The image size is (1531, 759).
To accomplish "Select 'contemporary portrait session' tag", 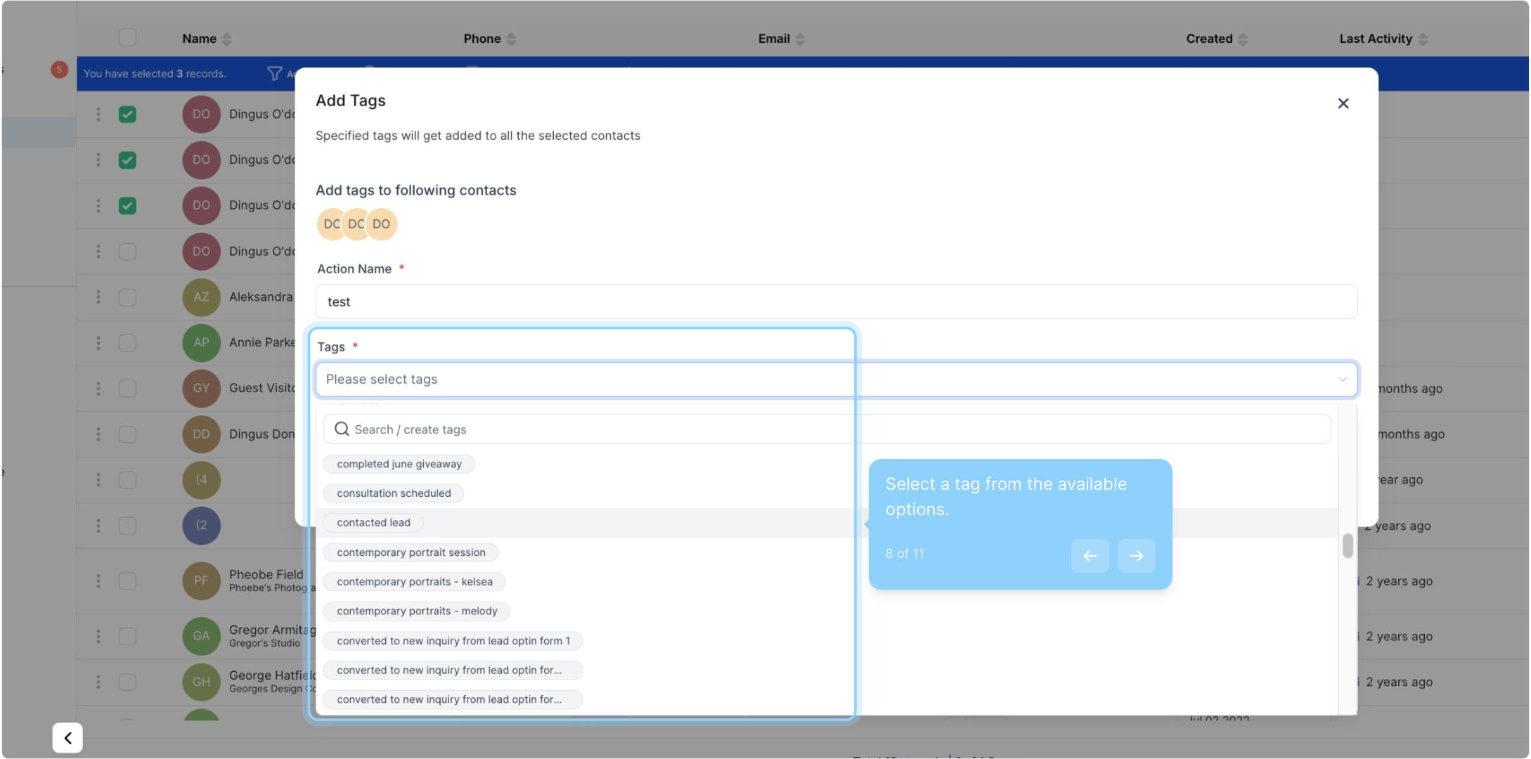I will click(x=411, y=552).
